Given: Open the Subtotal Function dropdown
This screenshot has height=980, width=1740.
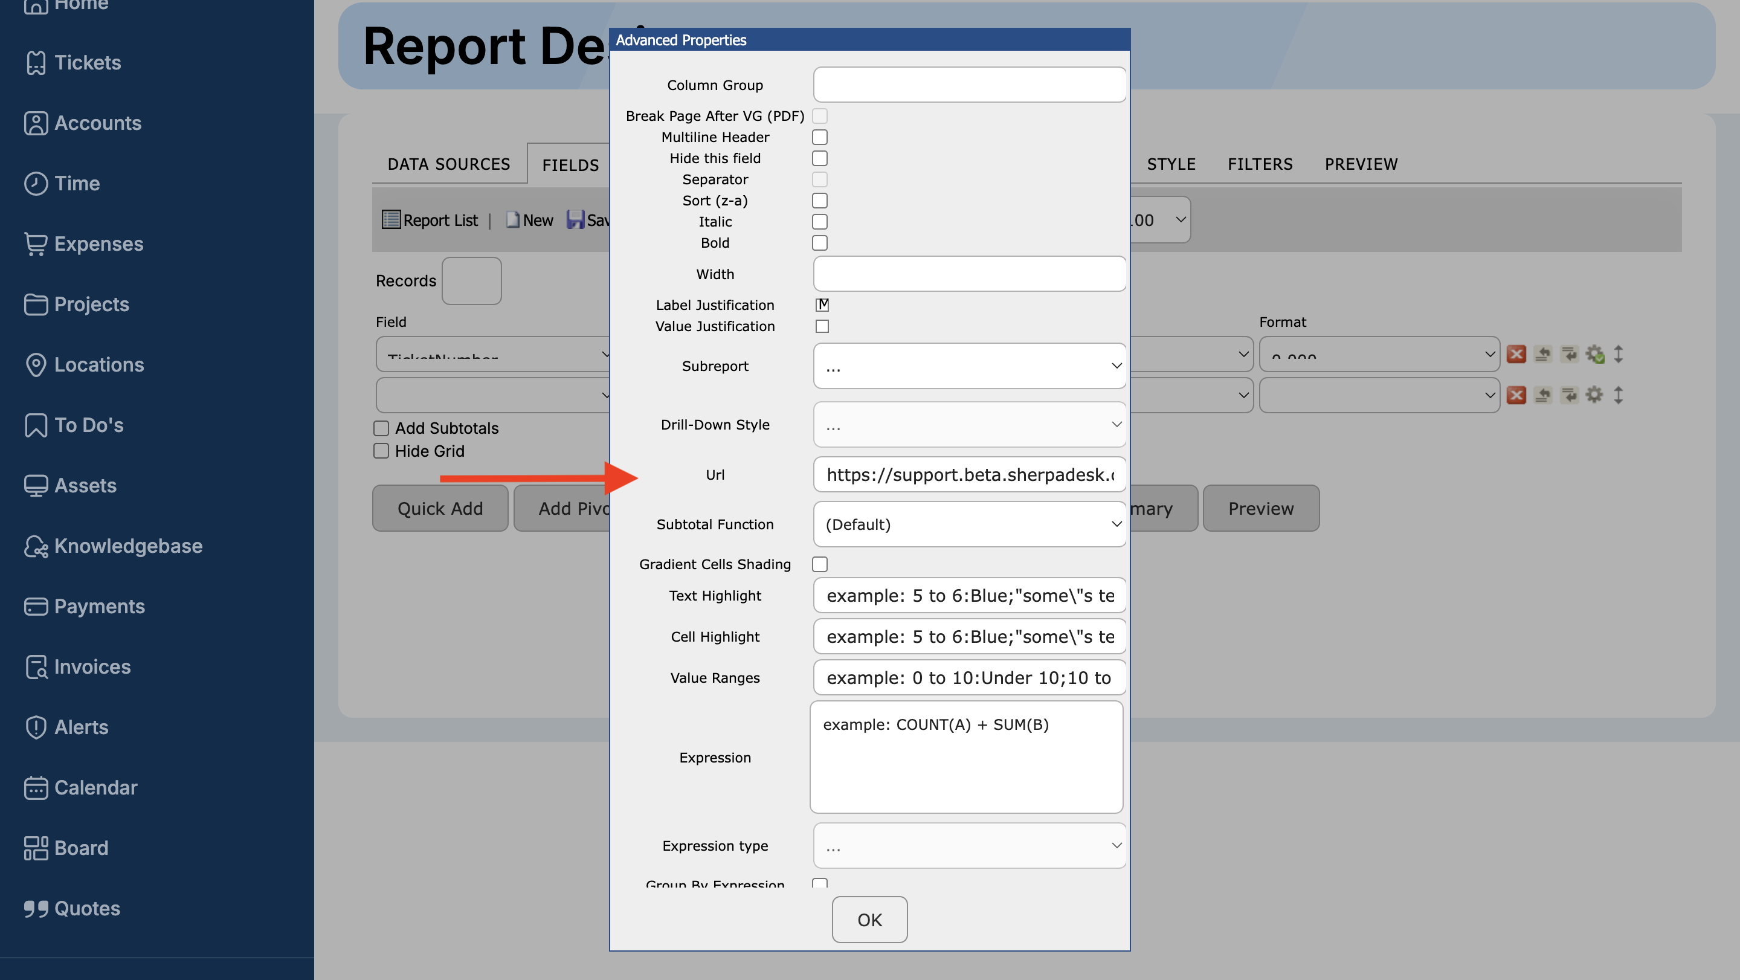Looking at the screenshot, I should tap(968, 525).
